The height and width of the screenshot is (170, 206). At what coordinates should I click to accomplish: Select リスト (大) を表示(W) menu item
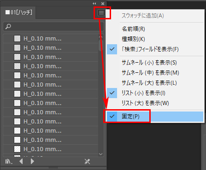(155, 103)
